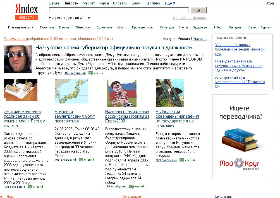Open расширенный поиск advanced search link
The width and height of the screenshot is (280, 198).
(190, 18)
